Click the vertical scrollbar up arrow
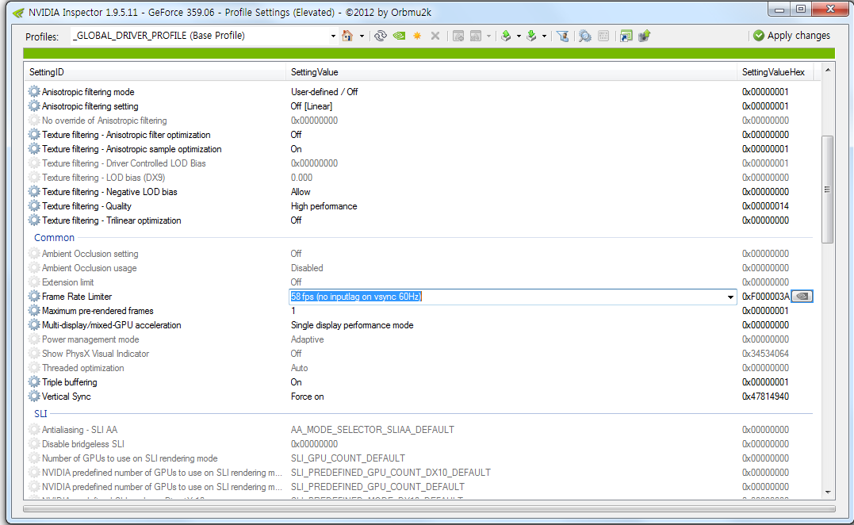Screen dimensions: 854x525 click(x=828, y=71)
